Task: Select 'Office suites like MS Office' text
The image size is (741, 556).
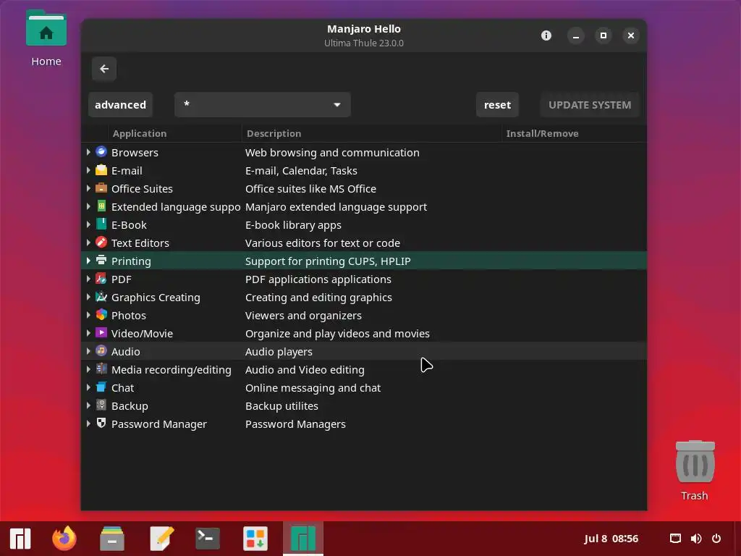Action: 310,189
